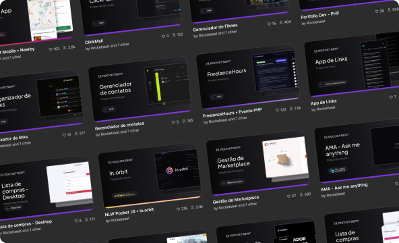Viewport: 399px width, 243px height.
Task: Open the AMA - Ask me anything thumbnail
Action: click(x=357, y=151)
